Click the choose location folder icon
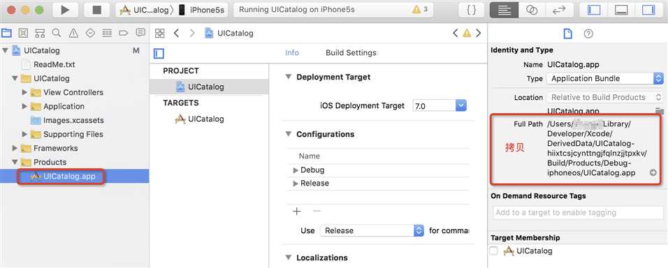 point(660,111)
